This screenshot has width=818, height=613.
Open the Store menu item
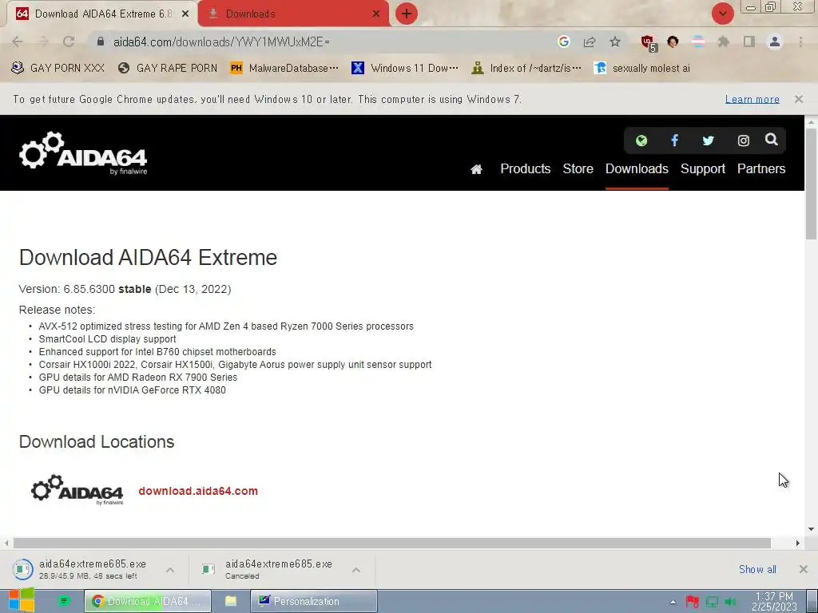click(x=578, y=169)
